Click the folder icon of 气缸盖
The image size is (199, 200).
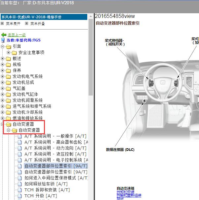pos(8,89)
